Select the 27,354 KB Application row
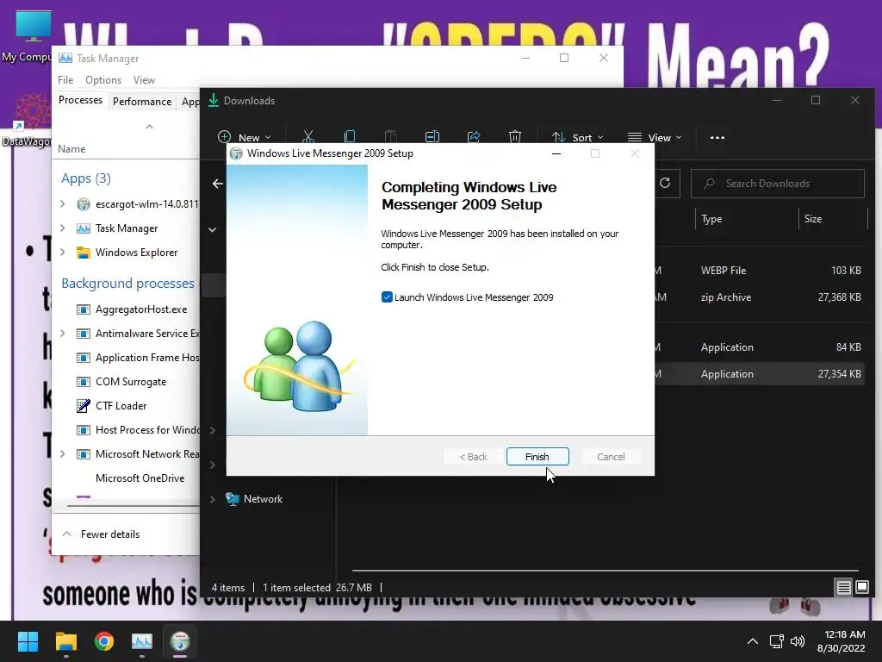The height and width of the screenshot is (662, 882). coord(760,374)
